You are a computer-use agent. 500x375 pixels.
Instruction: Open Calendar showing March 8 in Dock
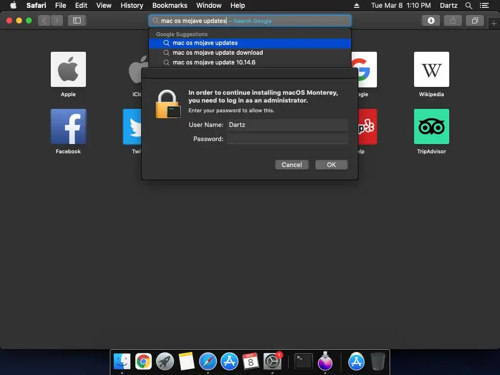coord(250,362)
